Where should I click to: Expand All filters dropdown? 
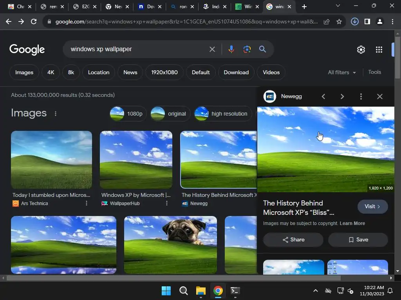point(341,72)
